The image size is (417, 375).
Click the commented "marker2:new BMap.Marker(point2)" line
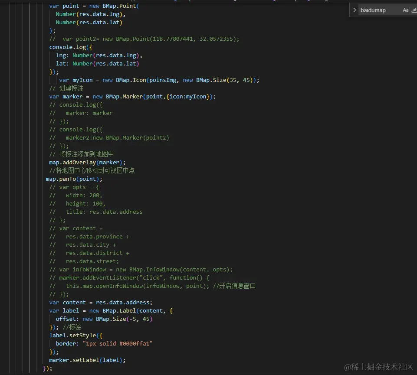point(109,138)
